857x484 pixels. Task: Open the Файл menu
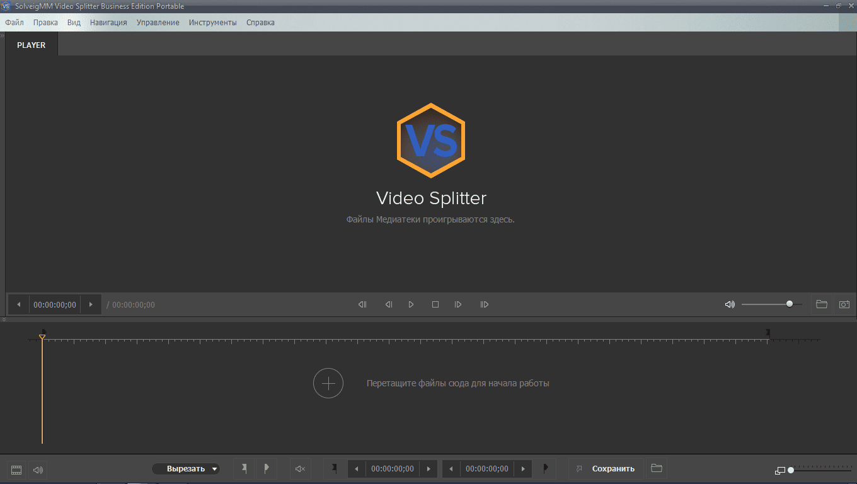14,22
